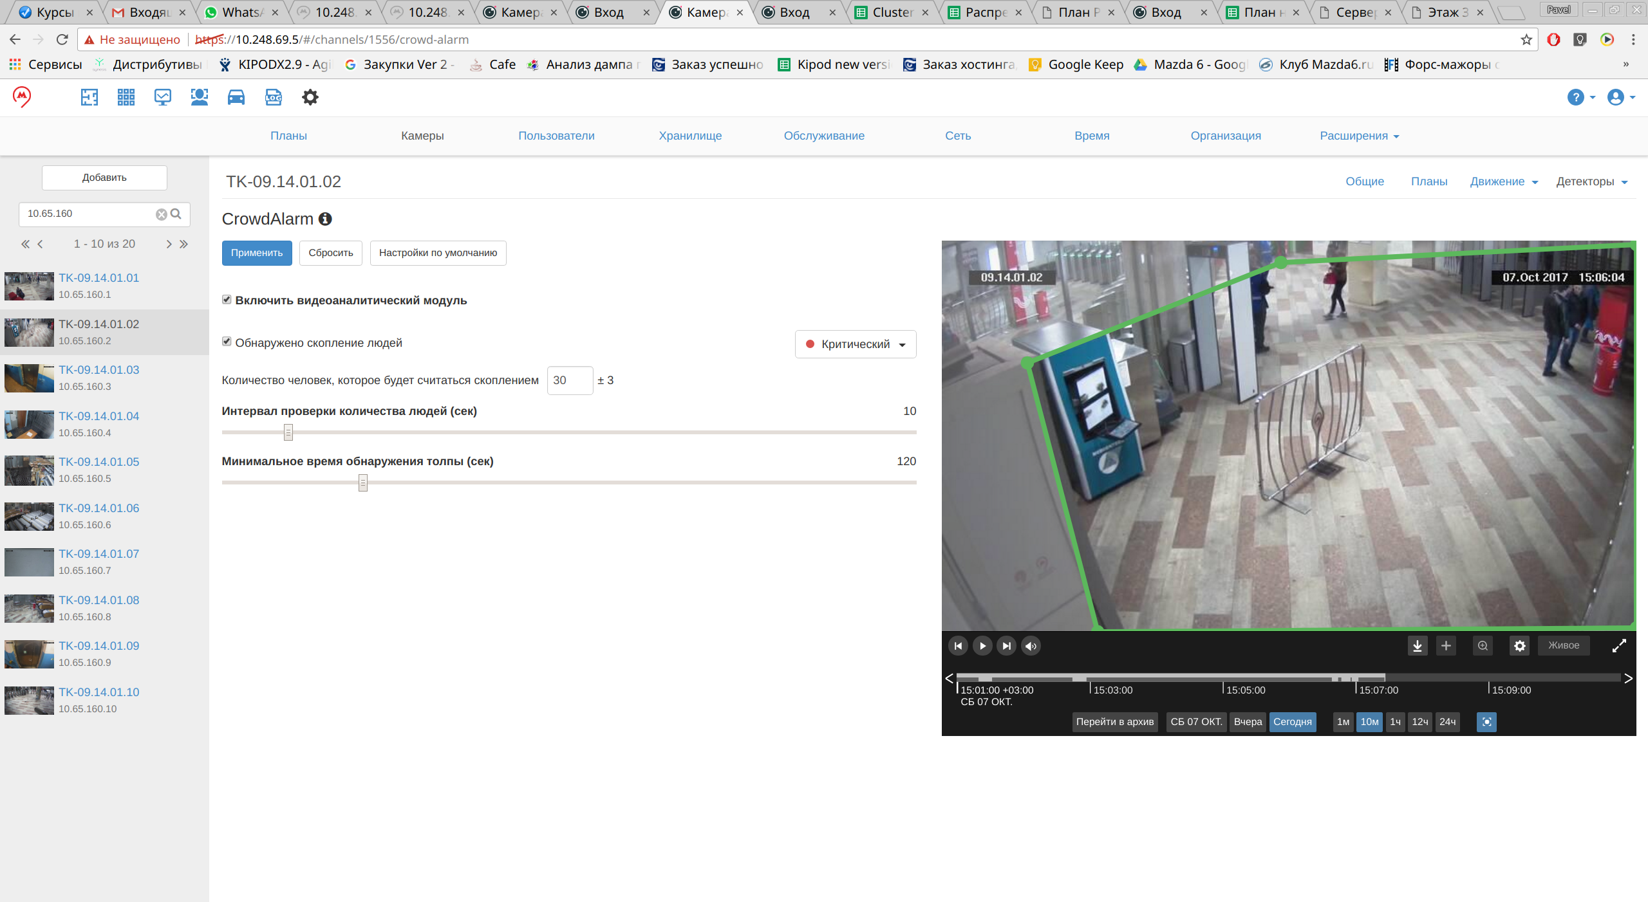Open camera TK-09.14.01.05 thumbnail
The height and width of the screenshot is (902, 1648).
[x=29, y=470]
